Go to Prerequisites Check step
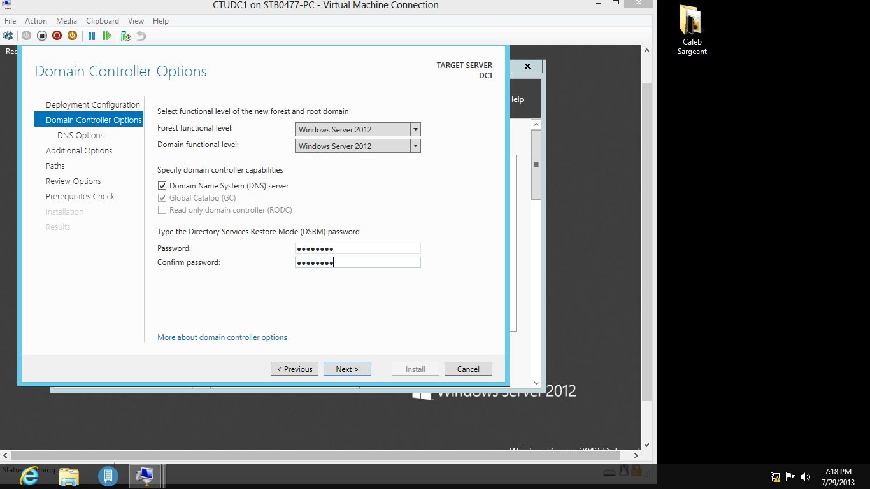This screenshot has width=870, height=489. tap(80, 197)
